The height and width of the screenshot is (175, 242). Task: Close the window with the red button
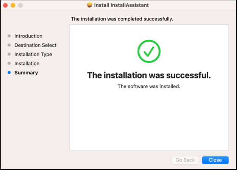[x=5, y=6]
